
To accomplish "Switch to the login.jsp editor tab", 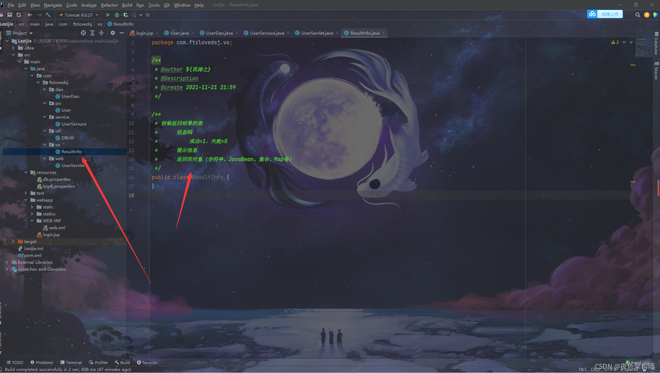I will 144,33.
